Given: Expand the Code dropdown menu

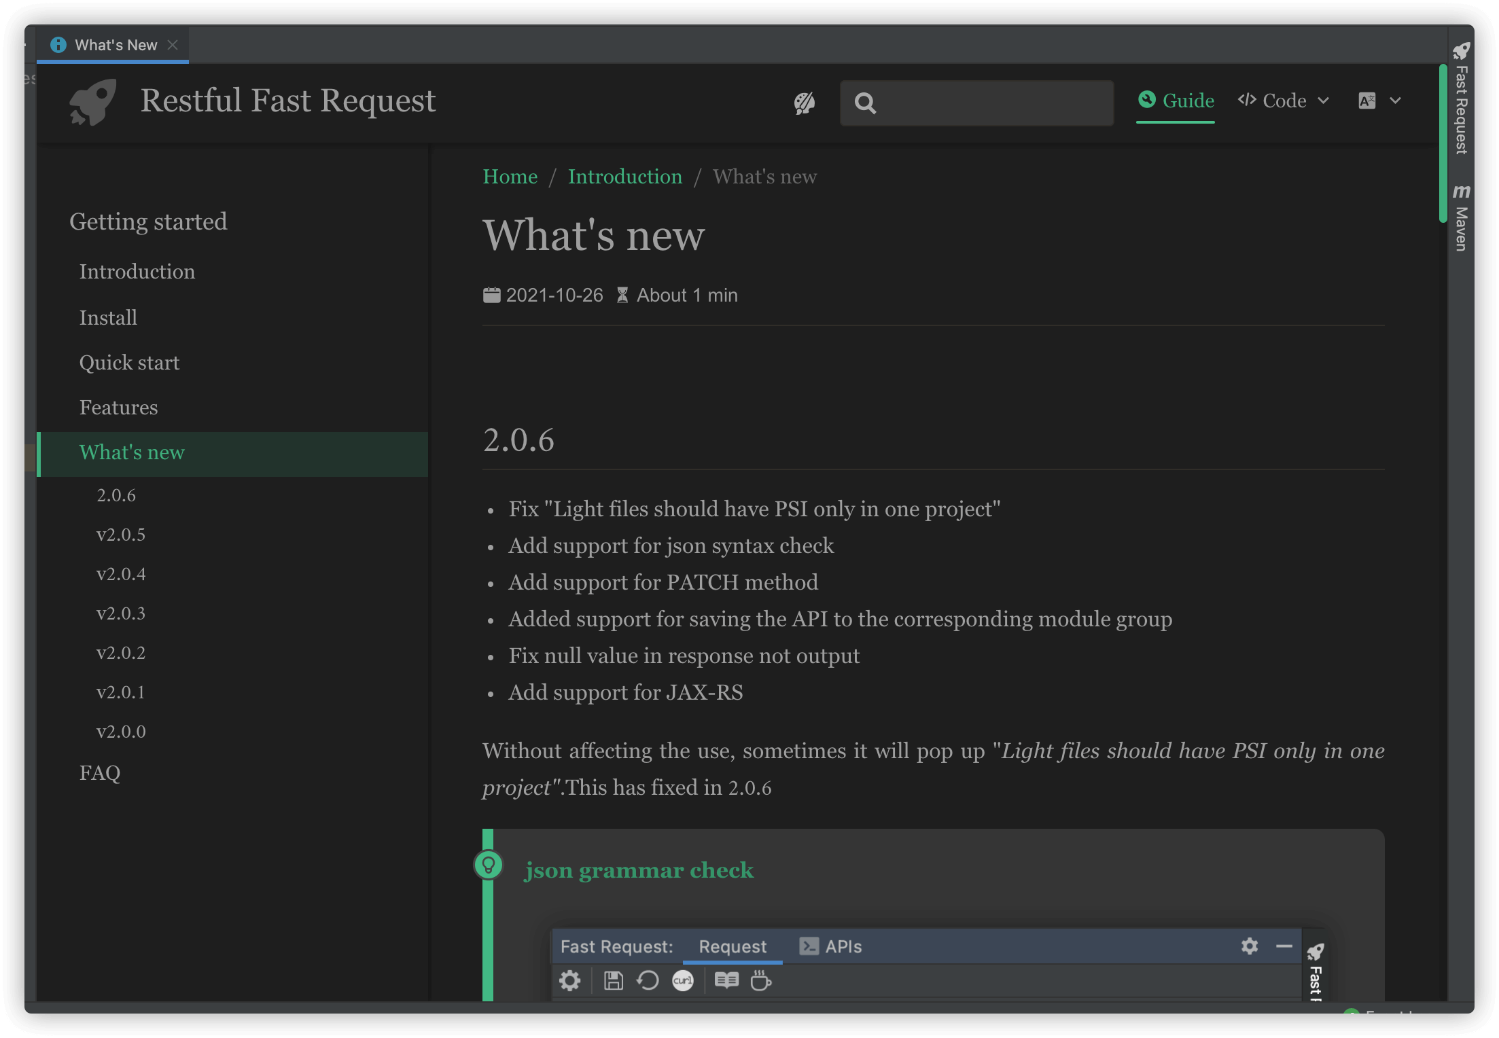Looking at the screenshot, I should tap(1283, 101).
